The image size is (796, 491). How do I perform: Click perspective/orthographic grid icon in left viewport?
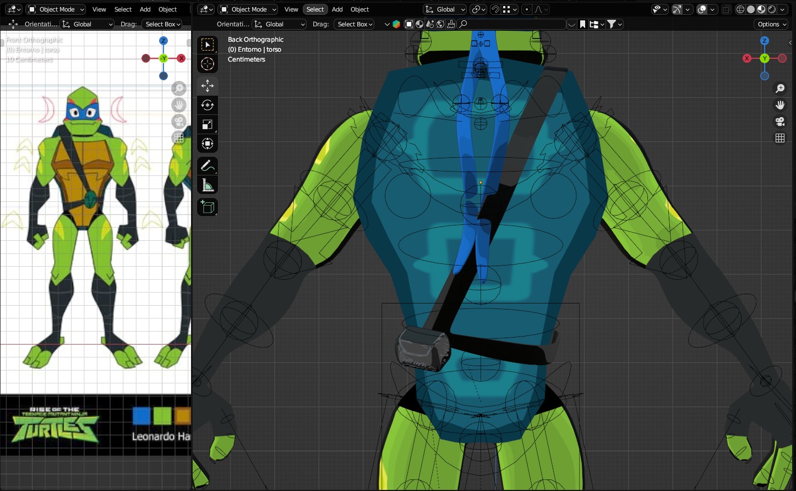click(179, 138)
